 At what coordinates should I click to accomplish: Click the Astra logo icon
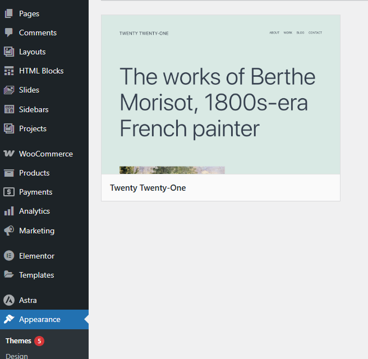(8, 300)
